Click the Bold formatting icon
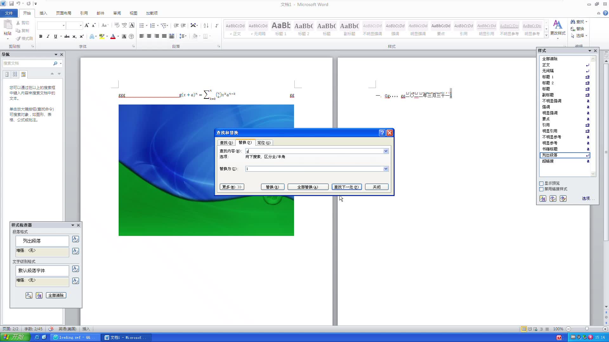Screen dimensions: 609x342 pyautogui.click(x=41, y=36)
